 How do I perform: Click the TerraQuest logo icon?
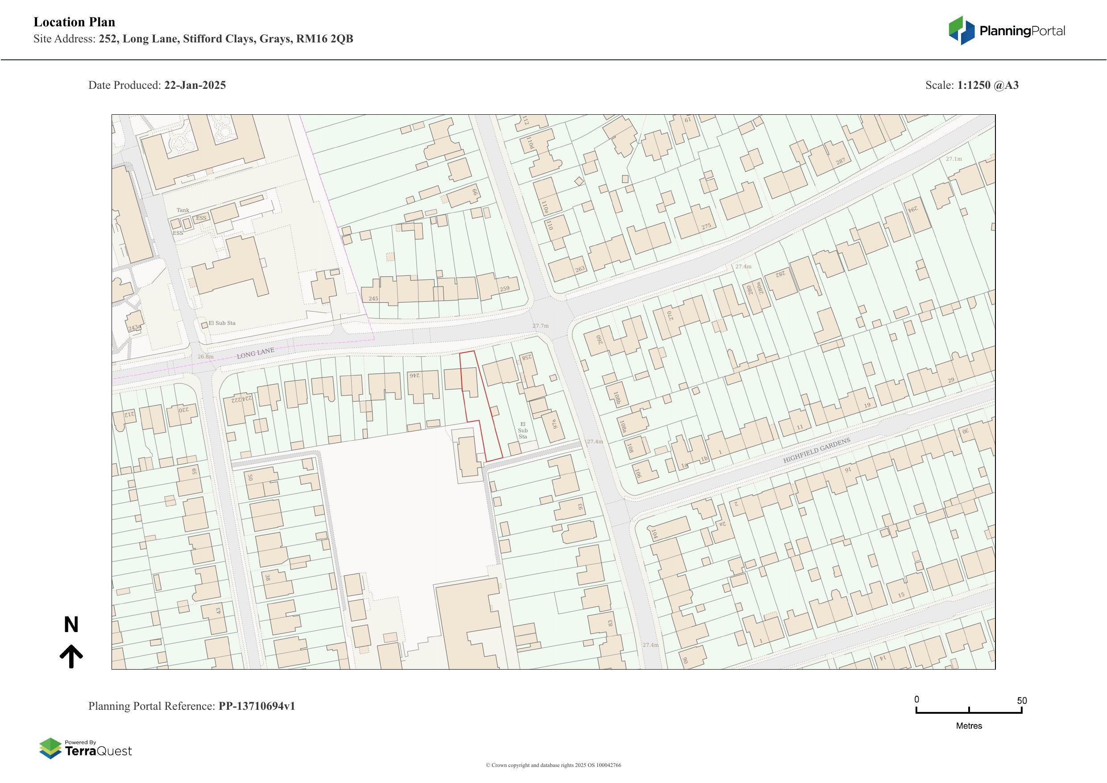pos(50,748)
